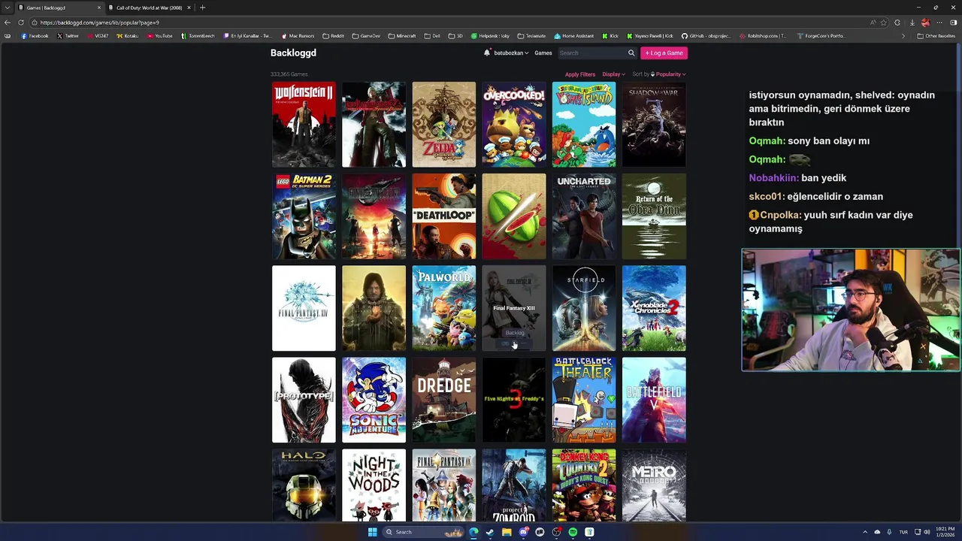Open the Home Assistant bookmark
Viewport: 962px width, 541px height.
[573, 35]
